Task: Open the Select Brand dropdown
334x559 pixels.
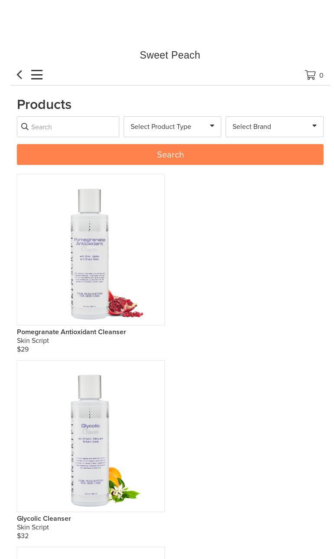Action: point(275,127)
